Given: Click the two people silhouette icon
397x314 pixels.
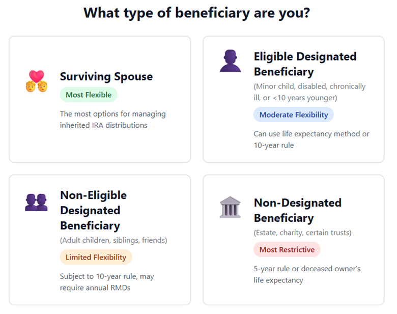Looking at the screenshot, I should coord(36,202).
